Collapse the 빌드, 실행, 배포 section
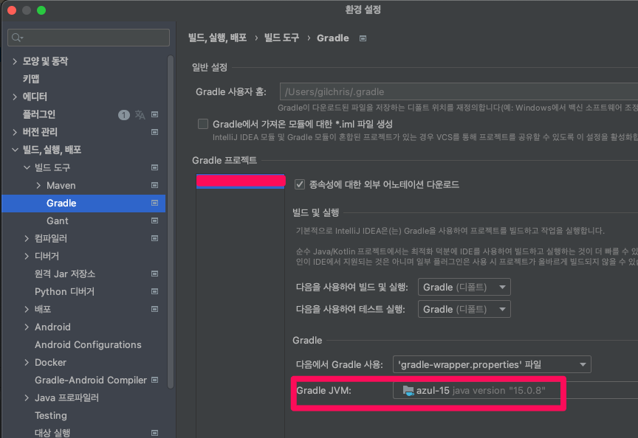This screenshot has width=638, height=438. 15,150
